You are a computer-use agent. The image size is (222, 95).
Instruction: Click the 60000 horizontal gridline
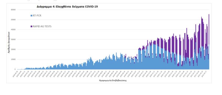[113, 10]
